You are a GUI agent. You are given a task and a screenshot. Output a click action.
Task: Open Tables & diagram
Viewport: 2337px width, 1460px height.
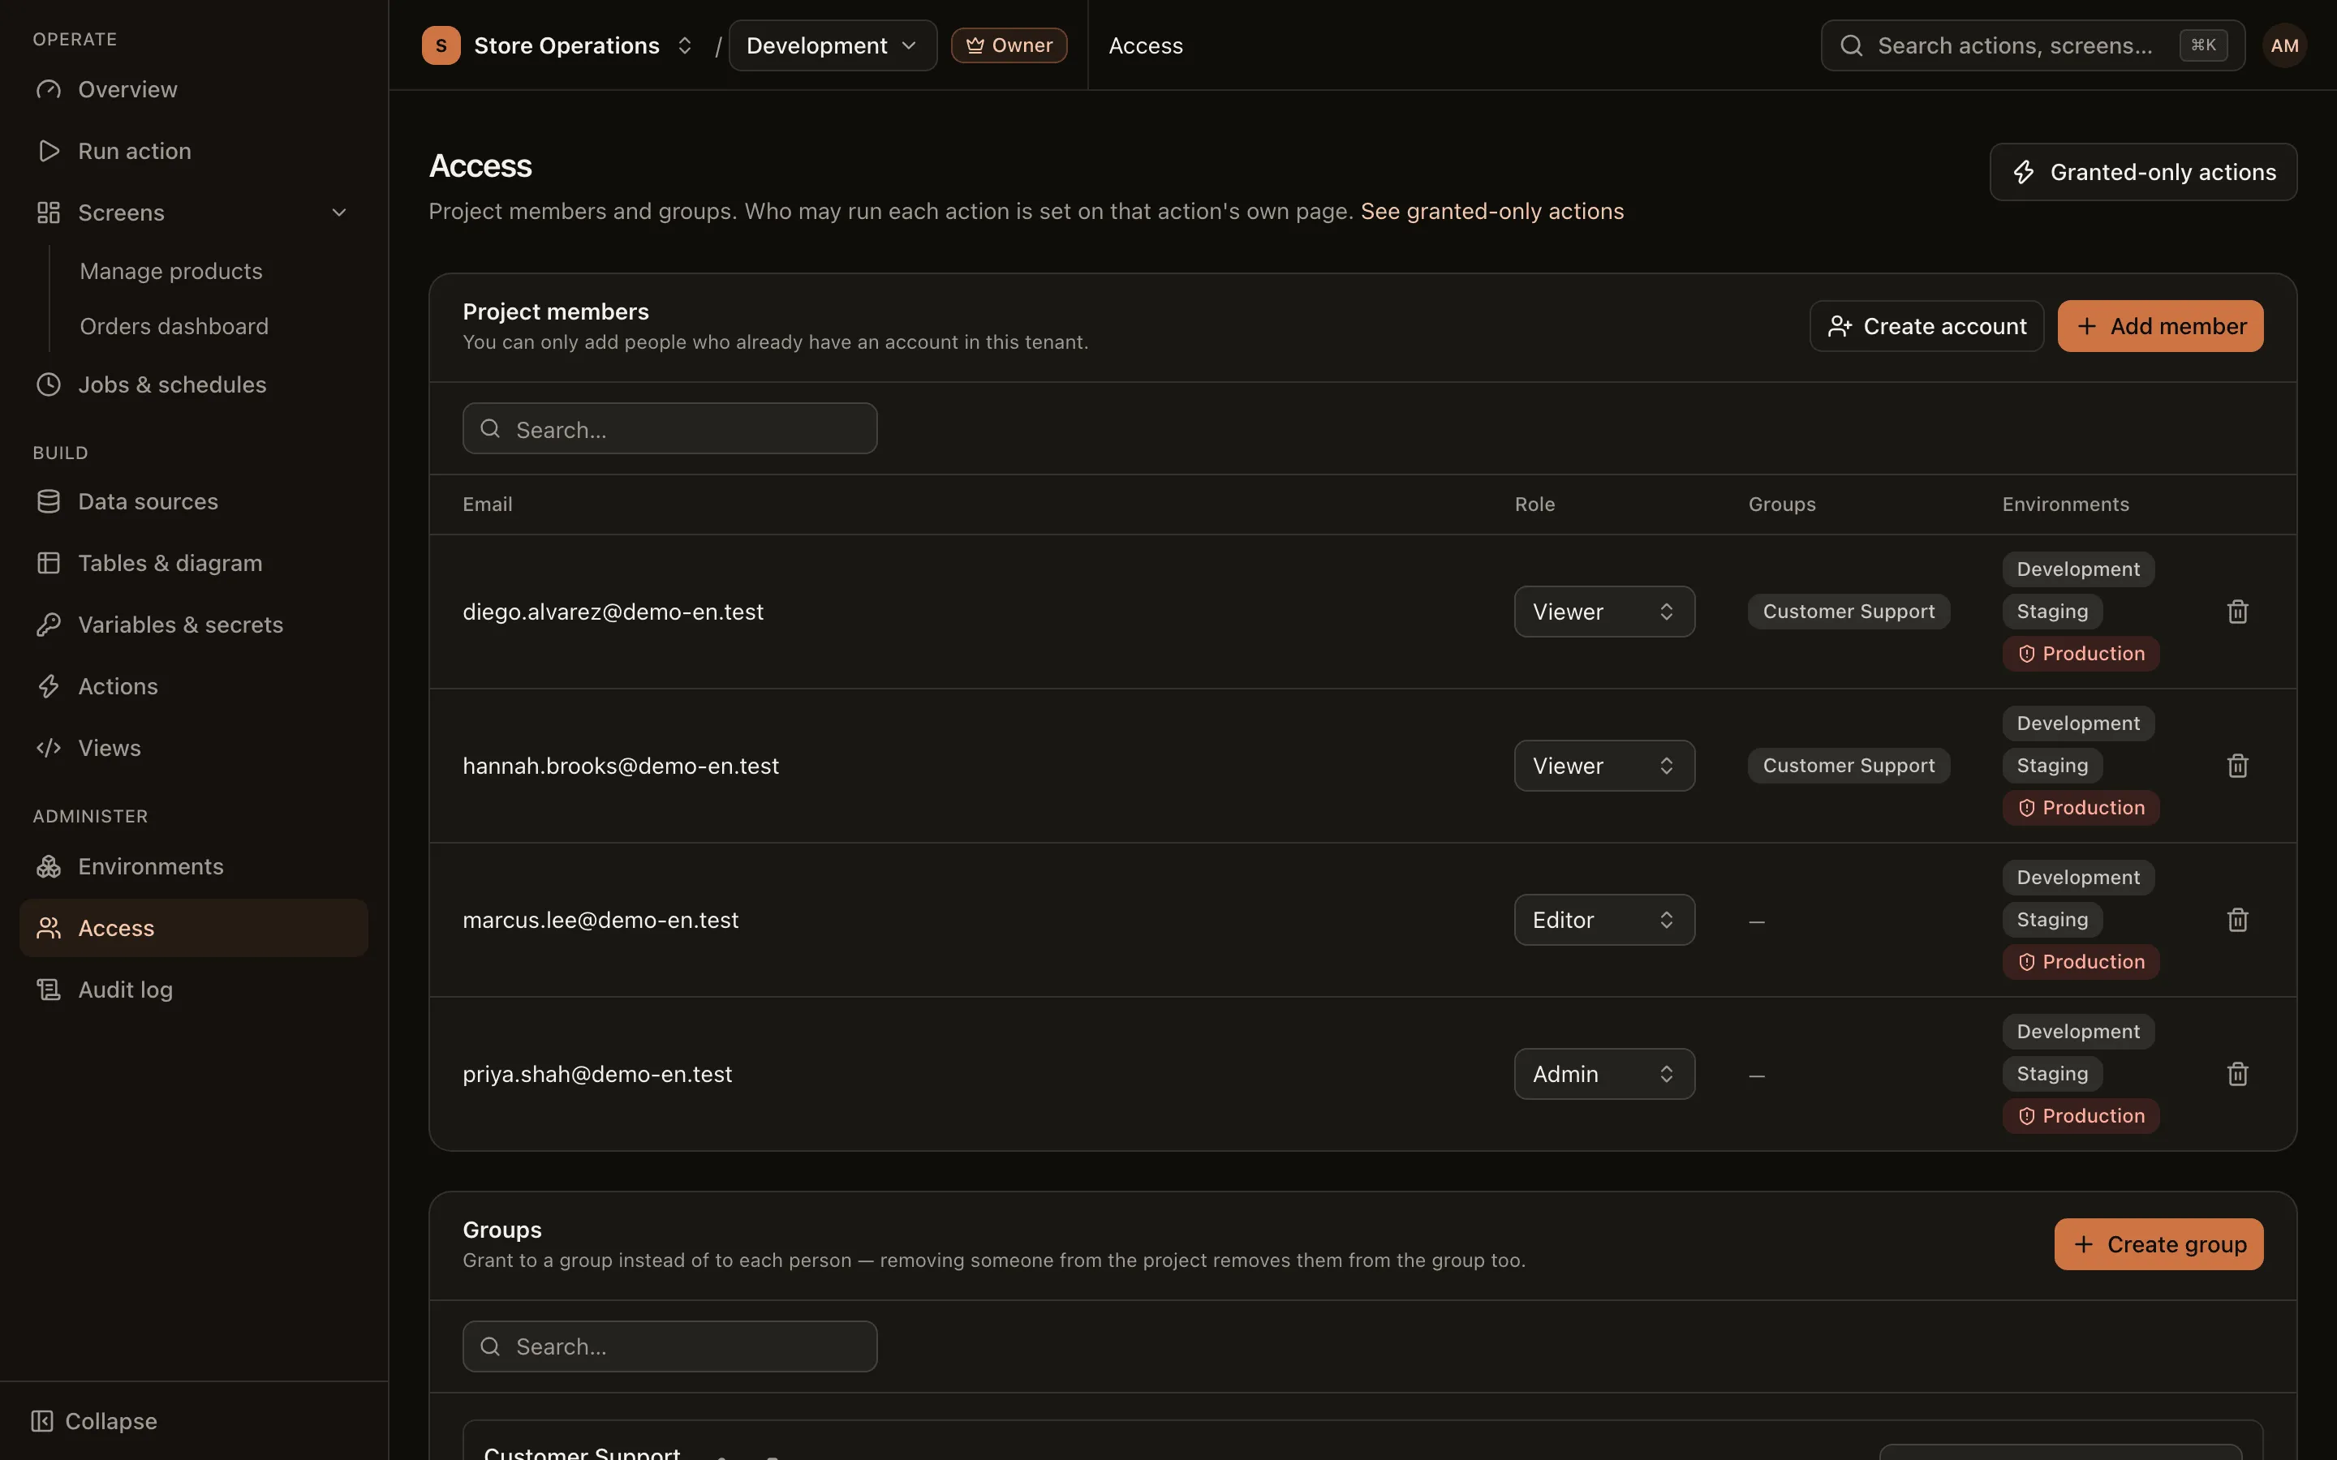click(193, 563)
